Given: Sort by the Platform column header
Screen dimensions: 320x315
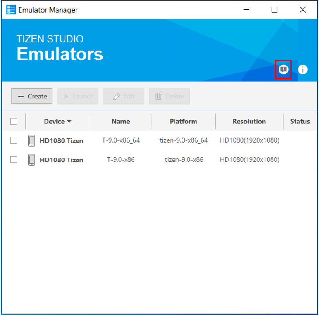Looking at the screenshot, I should (183, 121).
